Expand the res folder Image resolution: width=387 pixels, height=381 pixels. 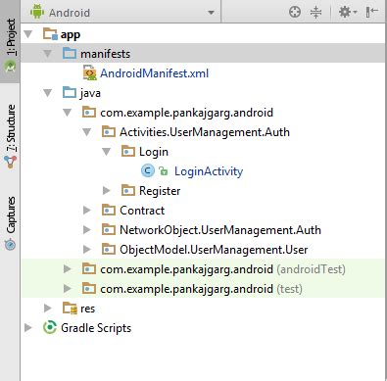(x=48, y=309)
